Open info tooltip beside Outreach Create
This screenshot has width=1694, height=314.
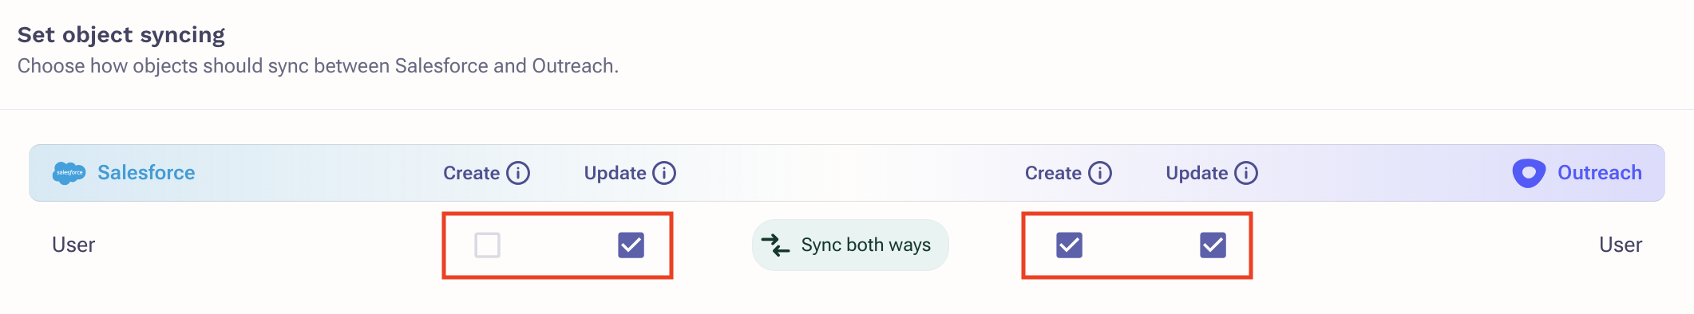(1100, 173)
